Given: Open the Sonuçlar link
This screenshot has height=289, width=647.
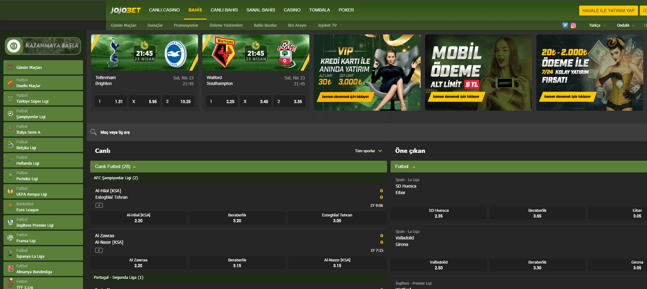Looking at the screenshot, I should click(x=155, y=25).
